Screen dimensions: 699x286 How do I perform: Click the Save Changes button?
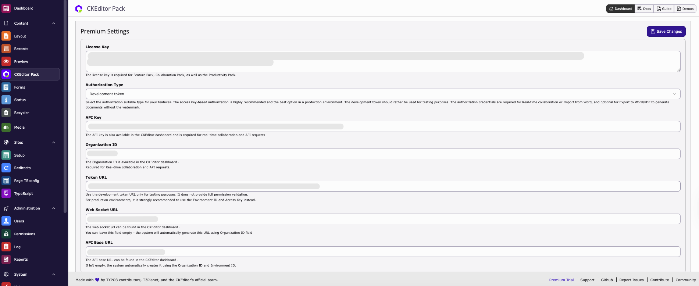tap(666, 32)
